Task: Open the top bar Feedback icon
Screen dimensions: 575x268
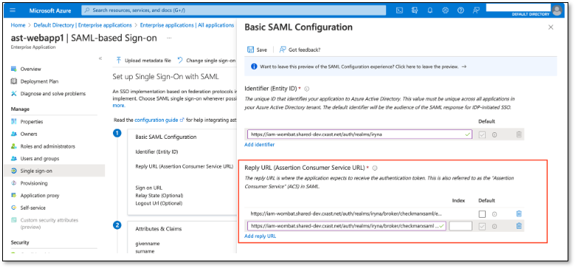Action: [x=476, y=10]
